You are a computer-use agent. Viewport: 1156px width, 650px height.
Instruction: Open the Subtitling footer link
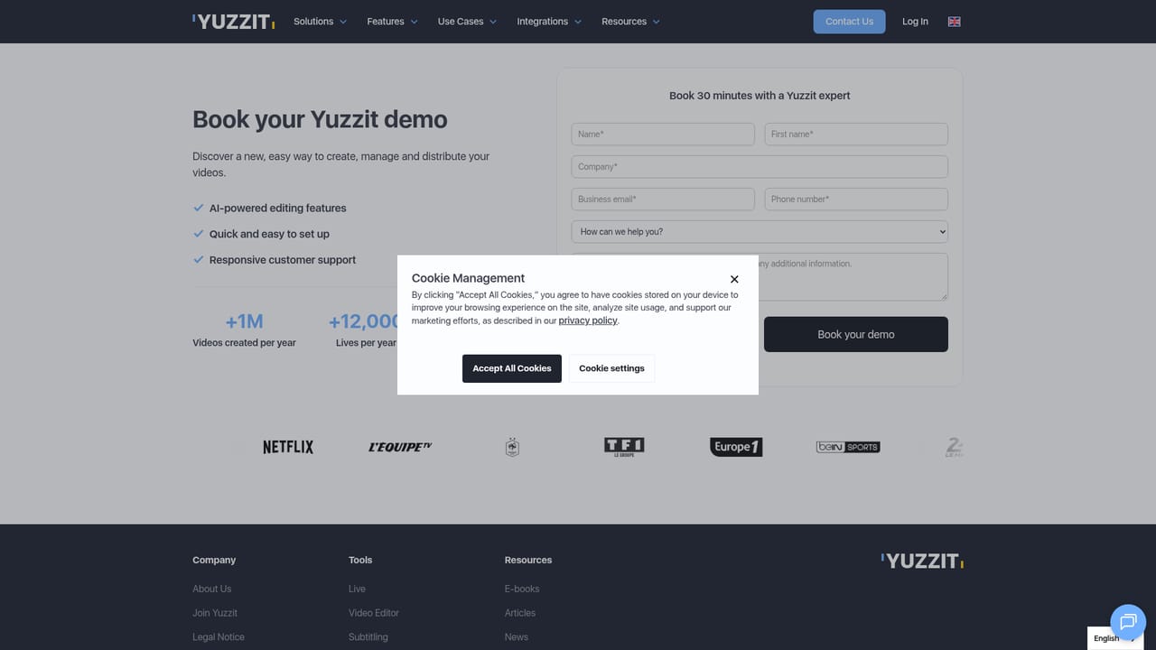pyautogui.click(x=368, y=637)
